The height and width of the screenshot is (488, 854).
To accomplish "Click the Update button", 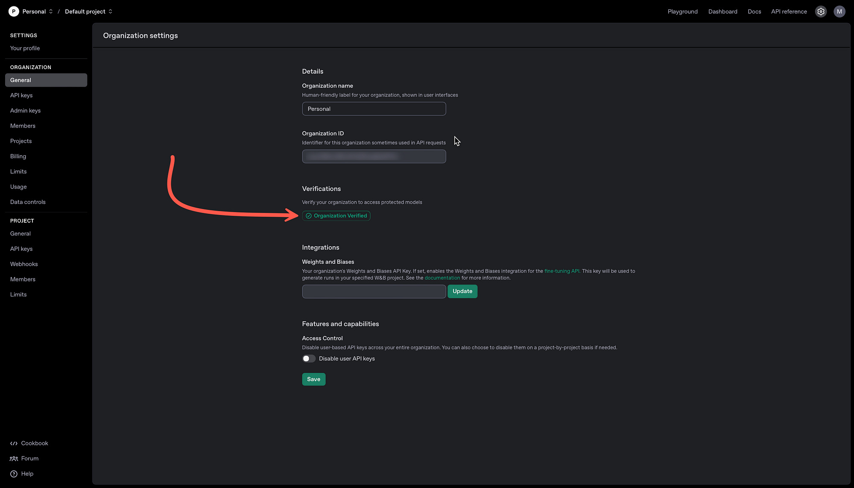I will [462, 291].
